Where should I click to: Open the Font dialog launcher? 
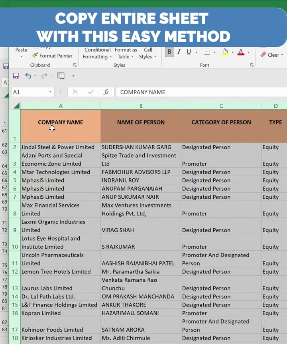252,65
